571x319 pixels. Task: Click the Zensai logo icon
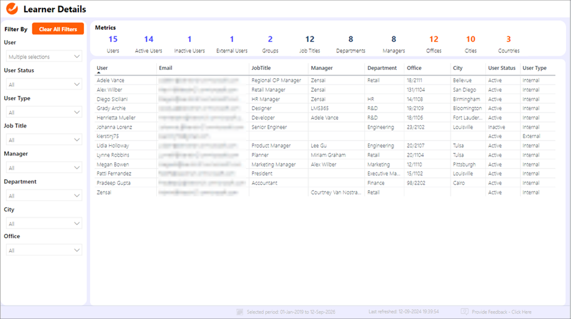coord(12,9)
